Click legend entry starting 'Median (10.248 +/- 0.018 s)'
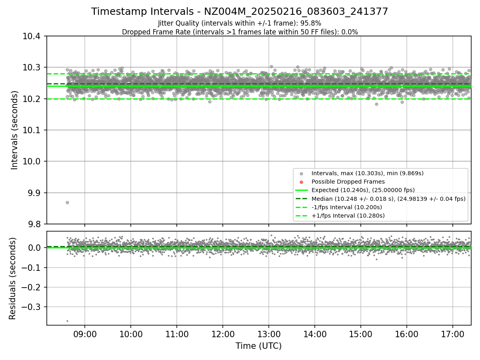The image size is (480, 360). (388, 198)
